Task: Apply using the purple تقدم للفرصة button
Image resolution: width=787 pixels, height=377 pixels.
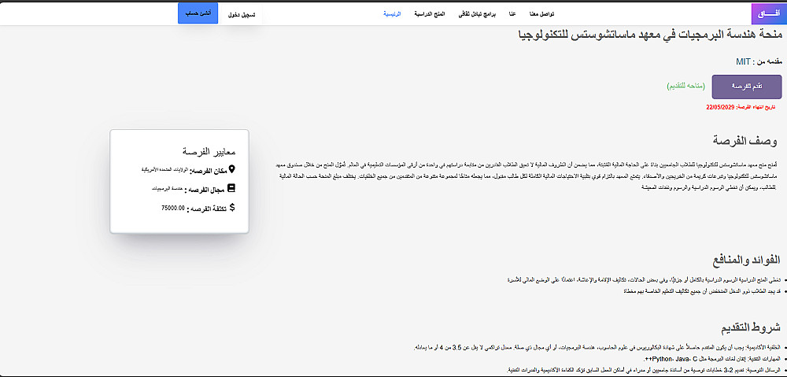Action: tap(747, 87)
